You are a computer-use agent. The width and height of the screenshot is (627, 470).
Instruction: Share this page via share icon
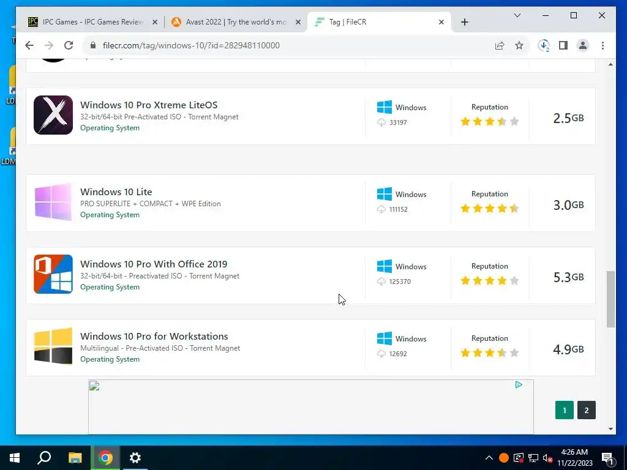point(500,45)
